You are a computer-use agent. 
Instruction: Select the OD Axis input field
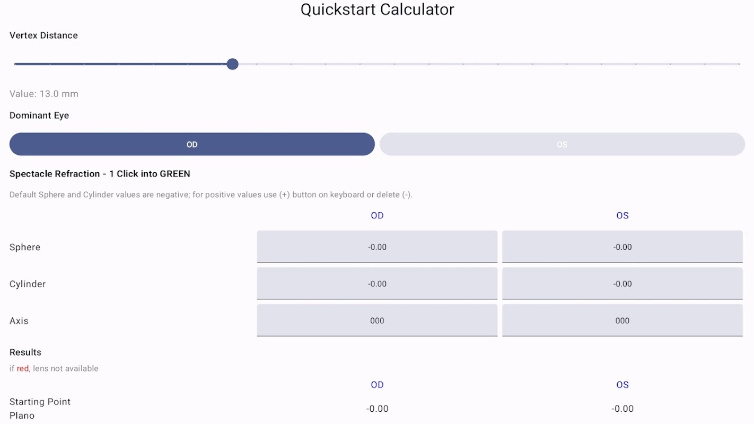377,320
